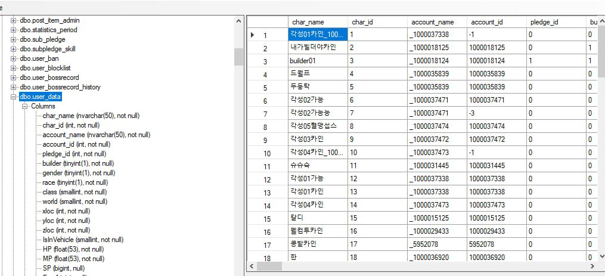Select grid row header number 10
The width and height of the screenshot is (605, 276).
[268, 153]
